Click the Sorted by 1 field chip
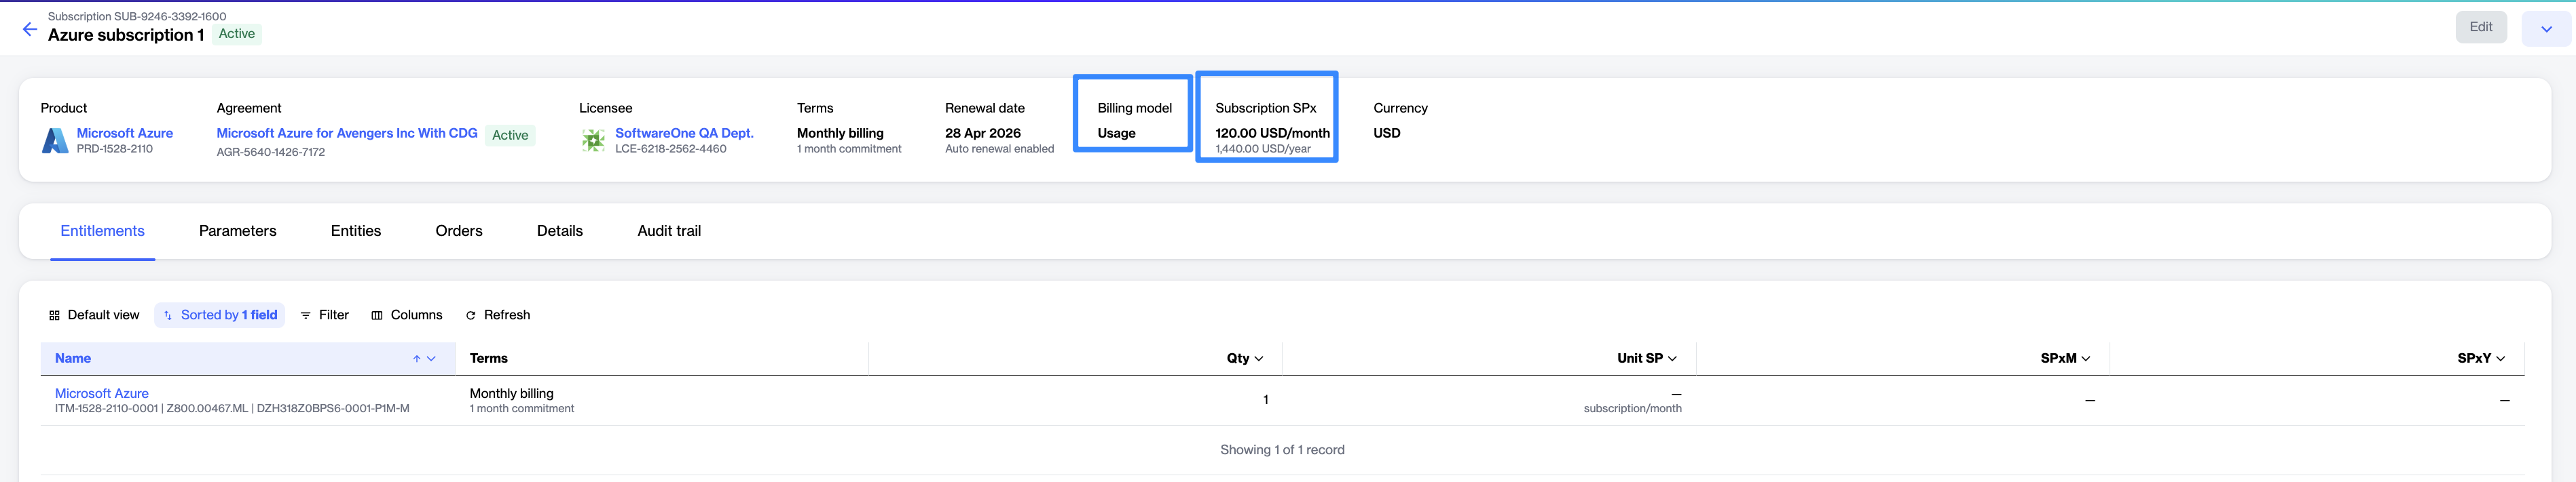Viewport: 2576px width, 482px height. coord(220,315)
